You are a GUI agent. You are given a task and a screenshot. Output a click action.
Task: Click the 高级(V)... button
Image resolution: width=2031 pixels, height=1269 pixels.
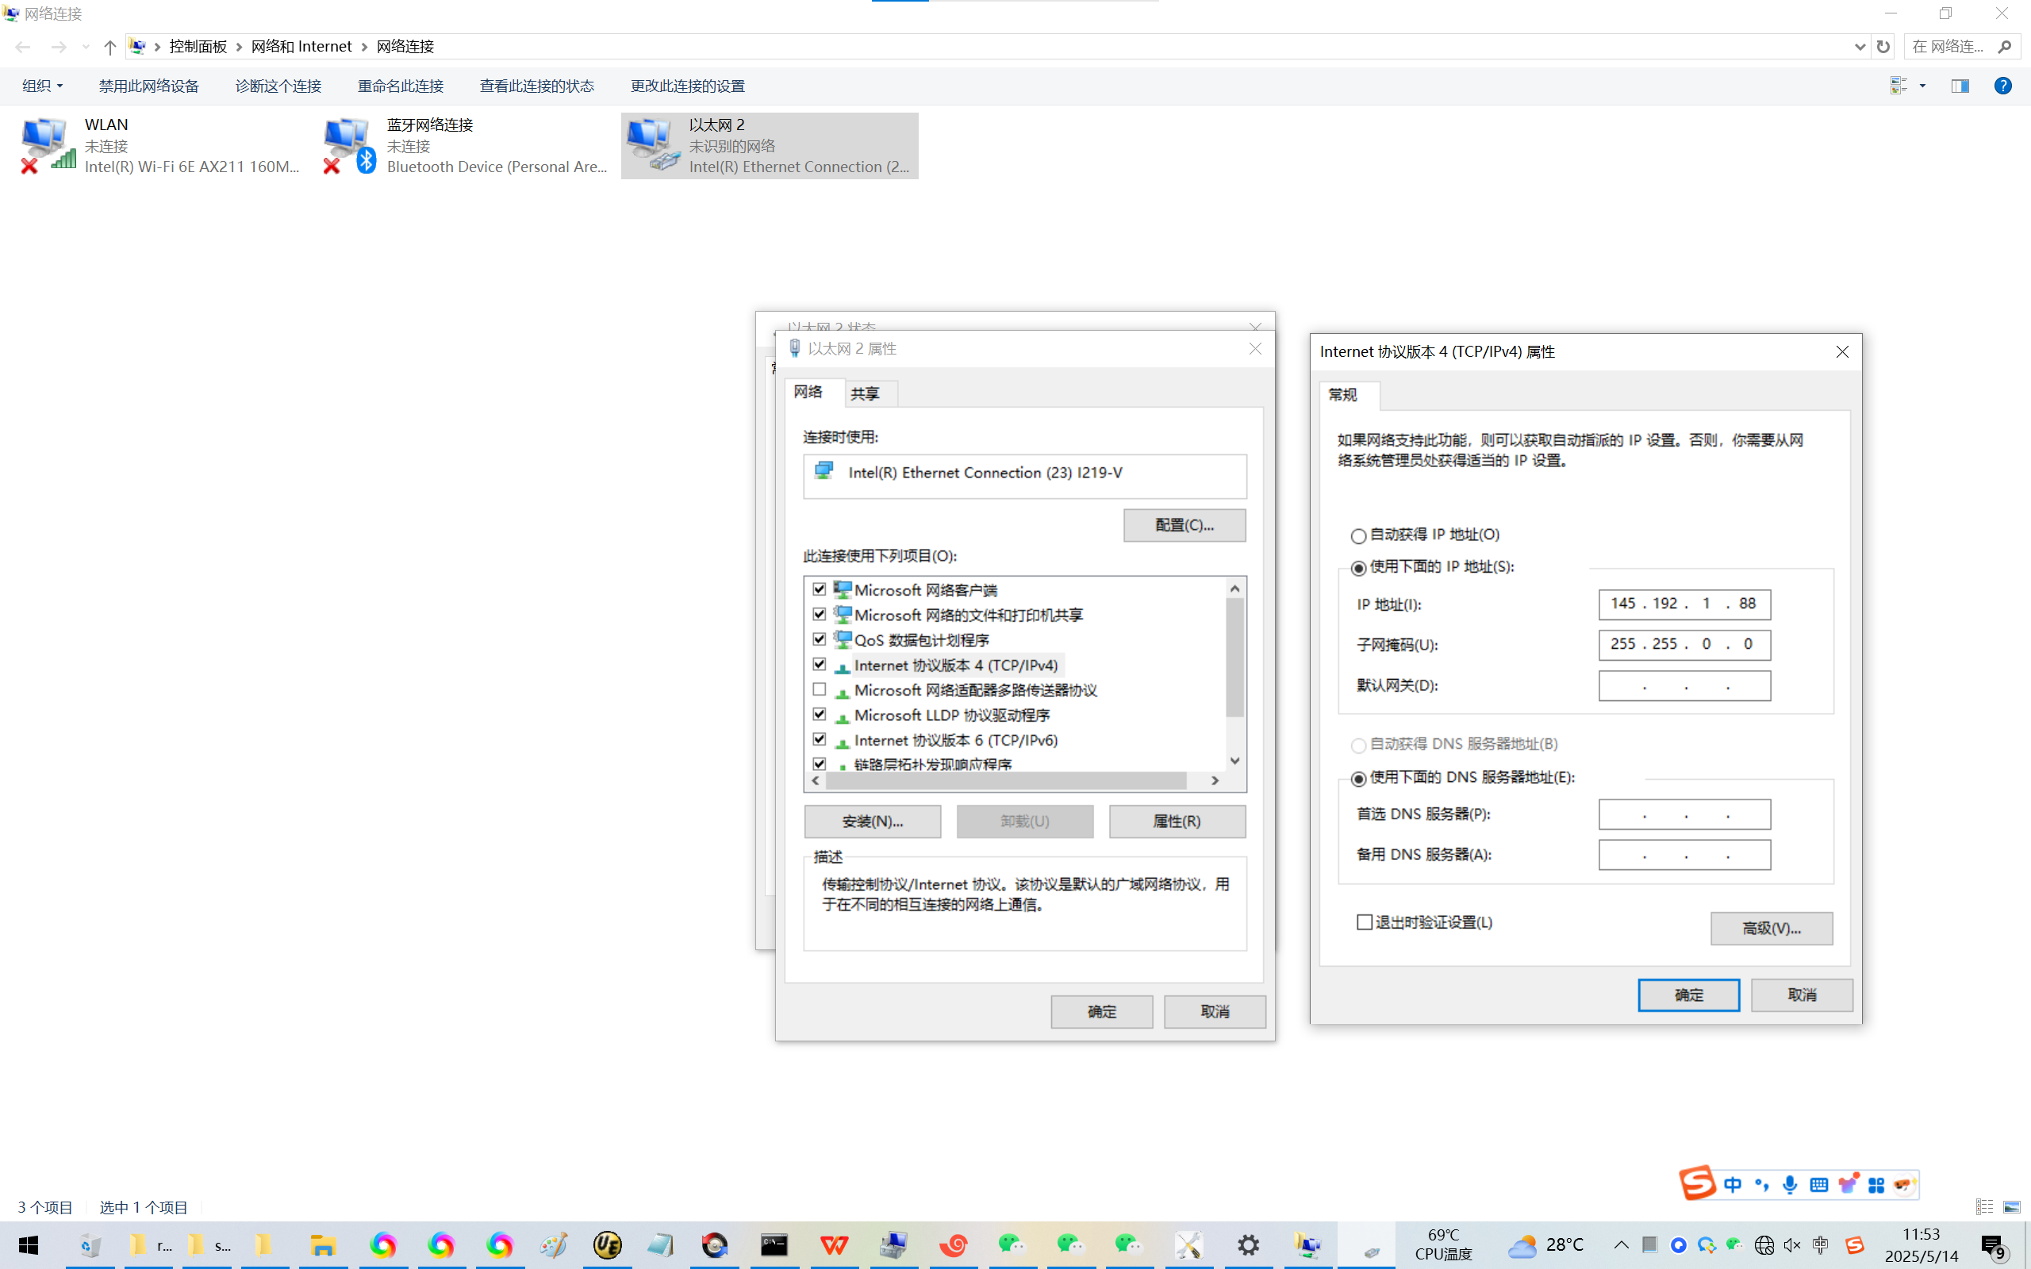click(1771, 928)
